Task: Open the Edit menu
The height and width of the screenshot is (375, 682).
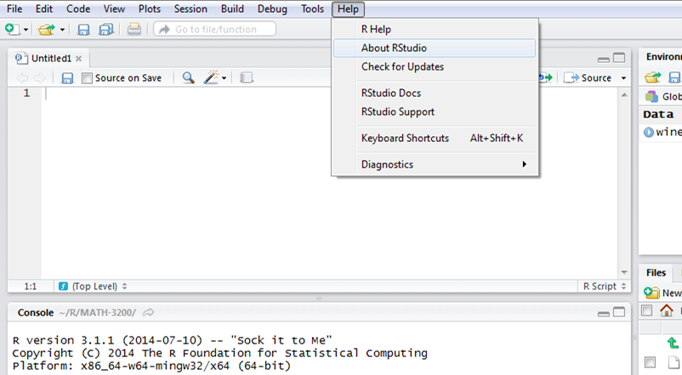Action: tap(44, 9)
